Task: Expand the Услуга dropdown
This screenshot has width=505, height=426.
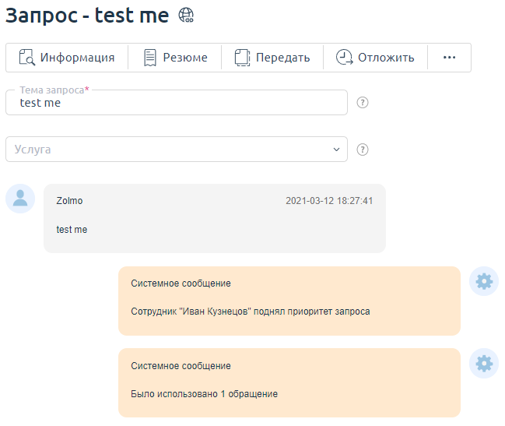Action: click(x=176, y=150)
